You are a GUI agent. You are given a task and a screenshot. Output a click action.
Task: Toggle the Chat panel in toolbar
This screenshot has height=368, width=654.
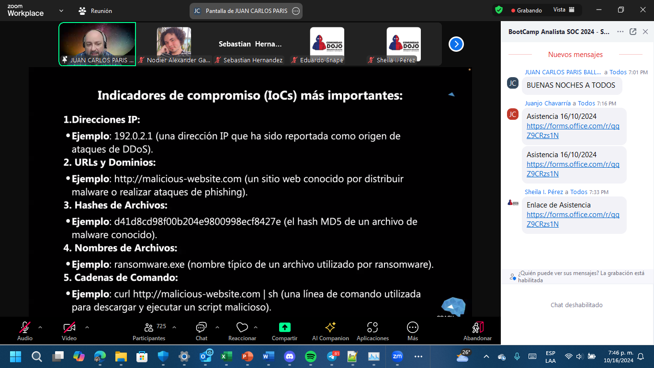pyautogui.click(x=202, y=331)
